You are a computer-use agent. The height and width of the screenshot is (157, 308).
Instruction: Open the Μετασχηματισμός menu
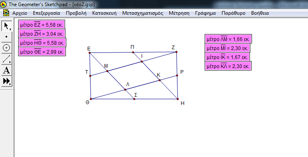pos(142,13)
